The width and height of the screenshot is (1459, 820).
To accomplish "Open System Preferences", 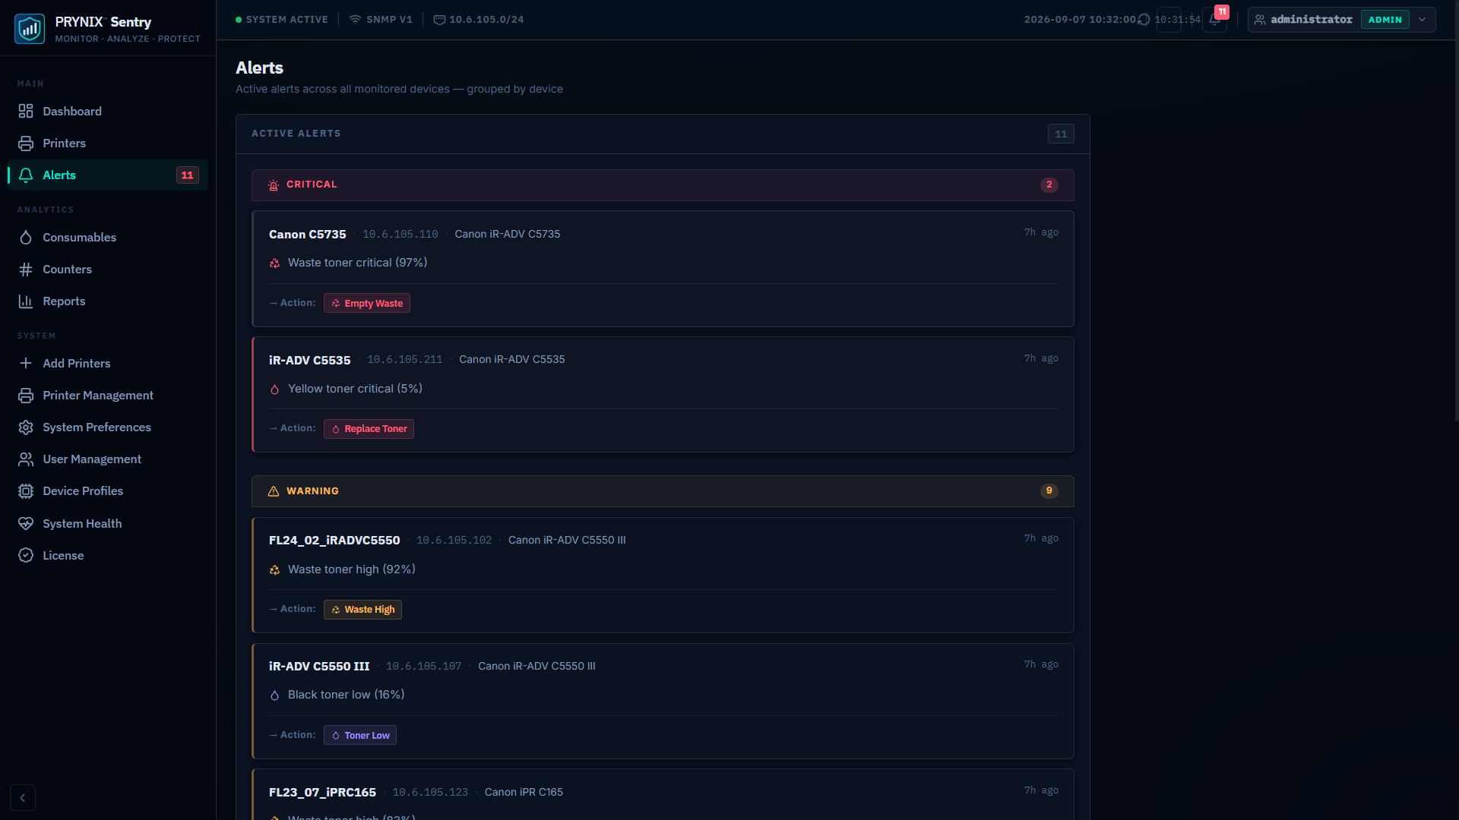I will point(108,427).
